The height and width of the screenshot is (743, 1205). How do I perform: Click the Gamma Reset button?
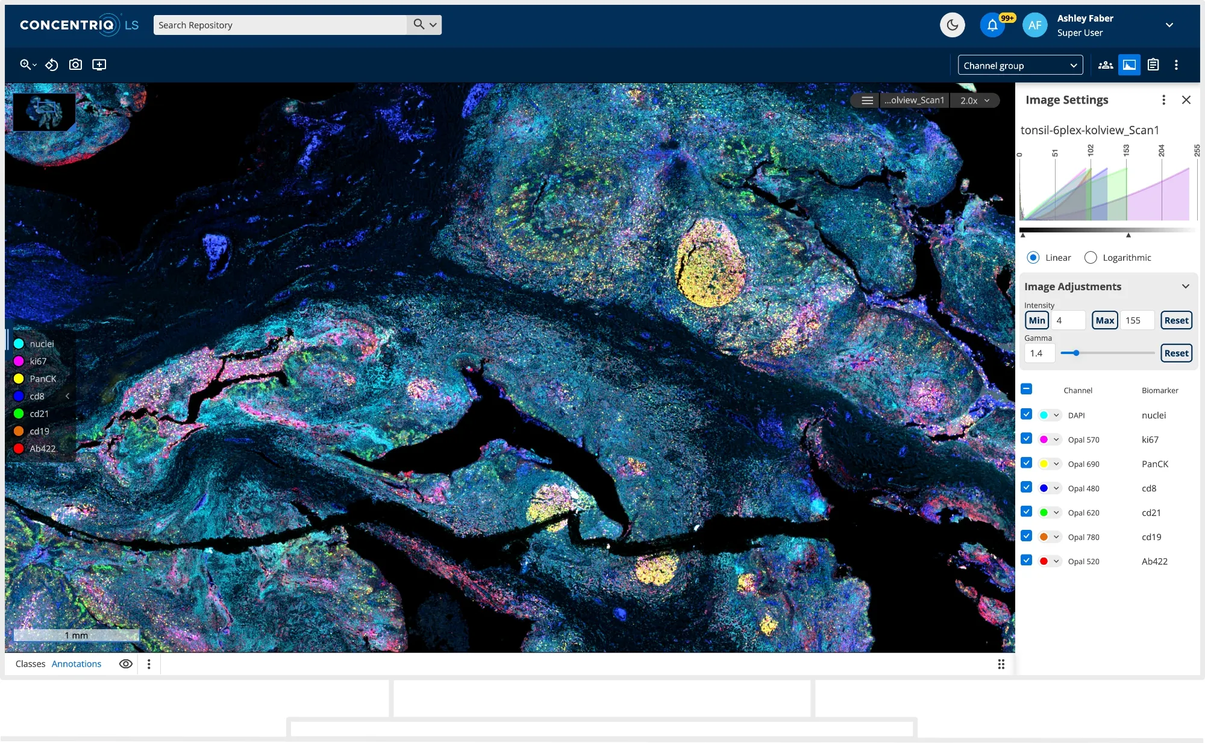[x=1176, y=353]
